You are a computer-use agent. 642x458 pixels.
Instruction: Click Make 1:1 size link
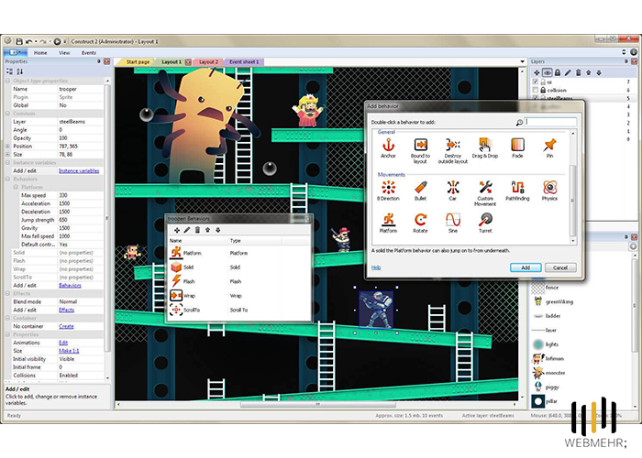click(x=69, y=351)
